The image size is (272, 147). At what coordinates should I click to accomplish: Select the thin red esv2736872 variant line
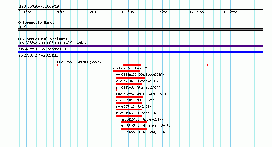(x=118, y=58)
